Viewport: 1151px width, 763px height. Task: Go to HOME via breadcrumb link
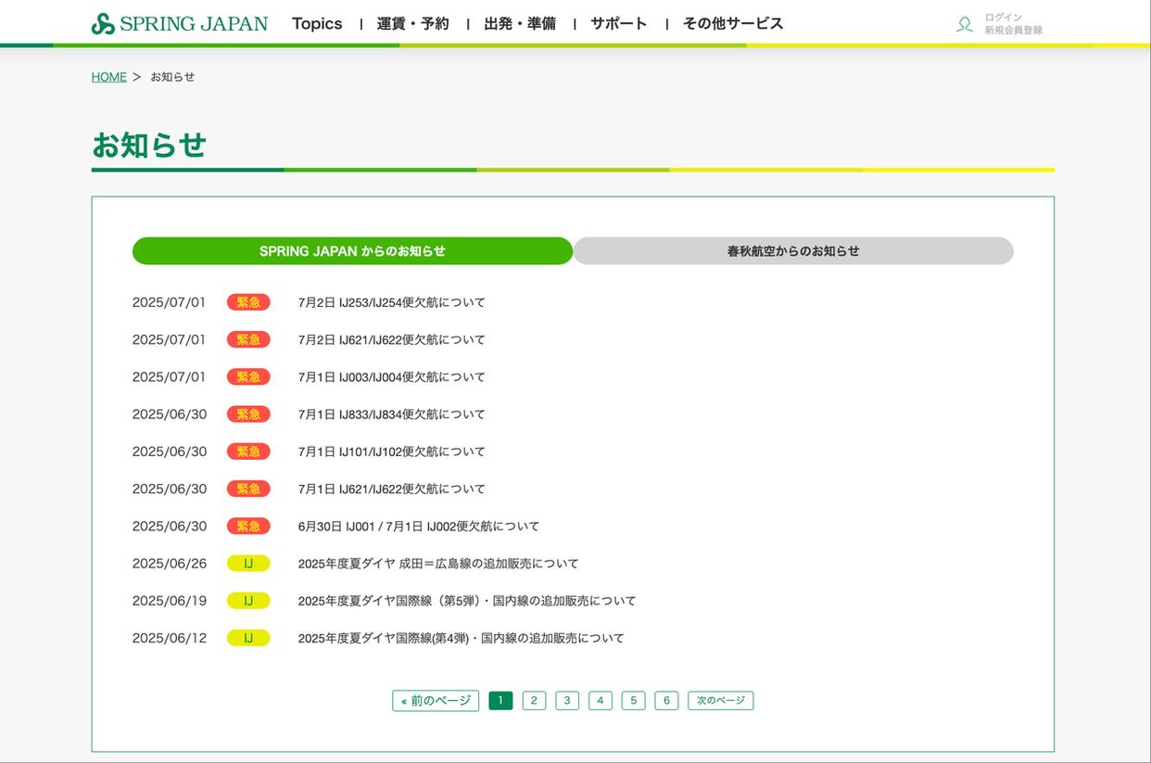(108, 77)
